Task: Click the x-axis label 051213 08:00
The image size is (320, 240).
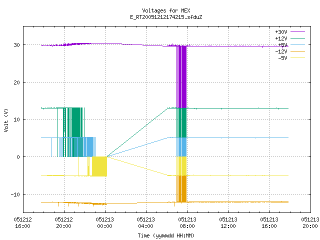Action: pos(187,223)
